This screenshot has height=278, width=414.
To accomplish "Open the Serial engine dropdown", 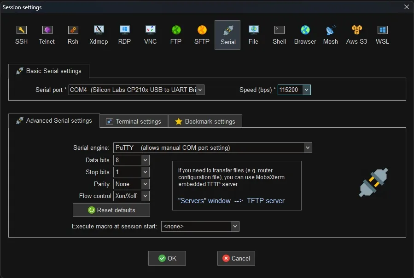I will pos(307,148).
